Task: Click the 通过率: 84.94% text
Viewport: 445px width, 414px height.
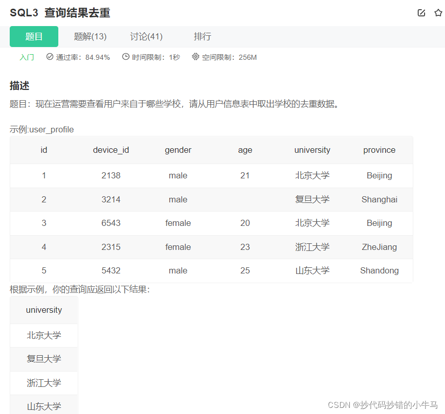Action: click(x=83, y=57)
